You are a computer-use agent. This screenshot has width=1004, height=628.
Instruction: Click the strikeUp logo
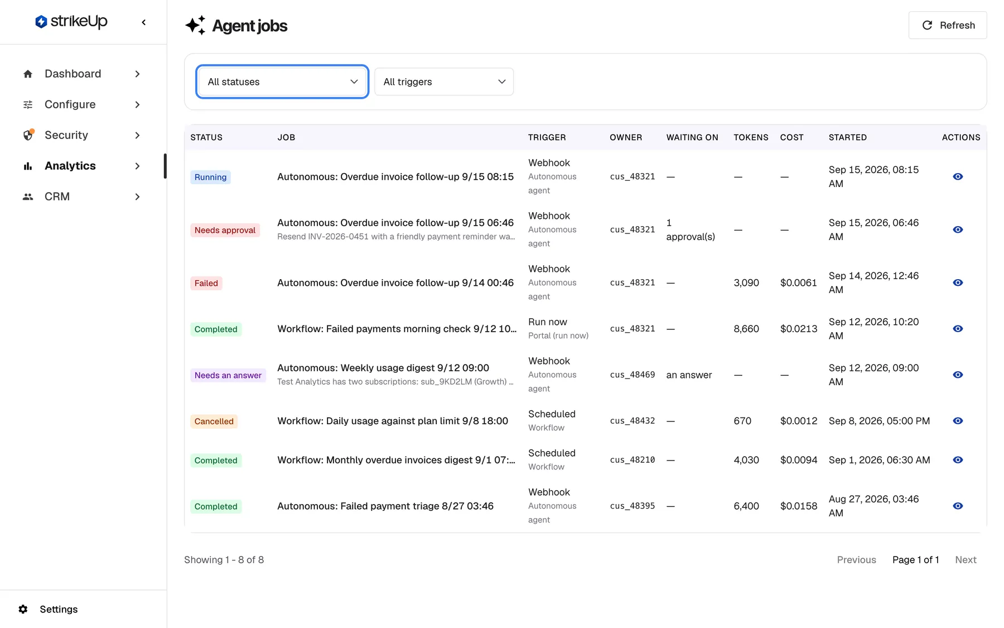click(x=71, y=22)
